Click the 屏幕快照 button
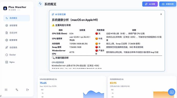 pos(168,4)
